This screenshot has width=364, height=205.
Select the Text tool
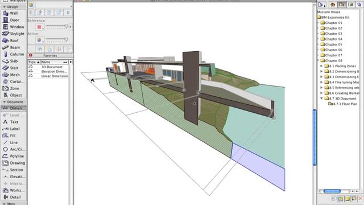click(x=14, y=122)
